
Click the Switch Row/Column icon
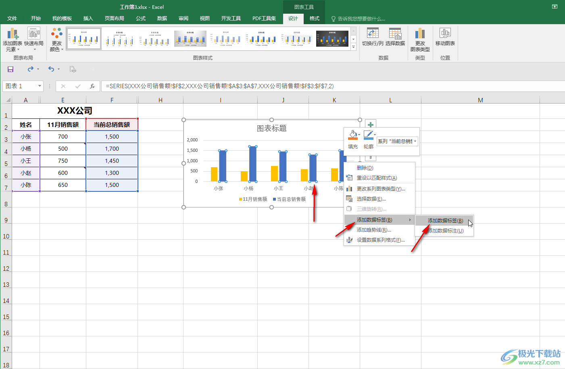click(x=373, y=37)
